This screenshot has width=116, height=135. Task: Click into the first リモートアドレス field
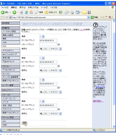(48, 44)
